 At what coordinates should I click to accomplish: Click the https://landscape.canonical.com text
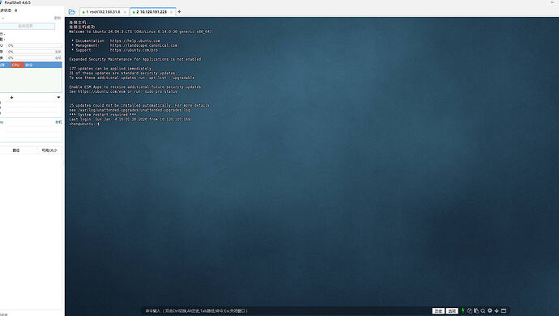(x=143, y=45)
